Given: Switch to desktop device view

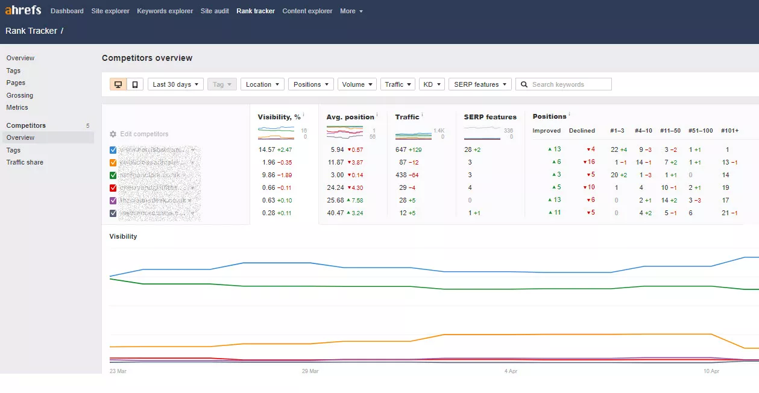Looking at the screenshot, I should tap(118, 84).
